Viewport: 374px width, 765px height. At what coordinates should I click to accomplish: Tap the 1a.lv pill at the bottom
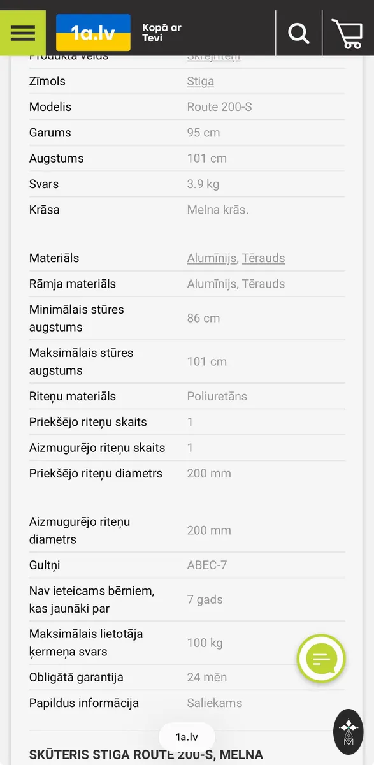[x=187, y=737]
